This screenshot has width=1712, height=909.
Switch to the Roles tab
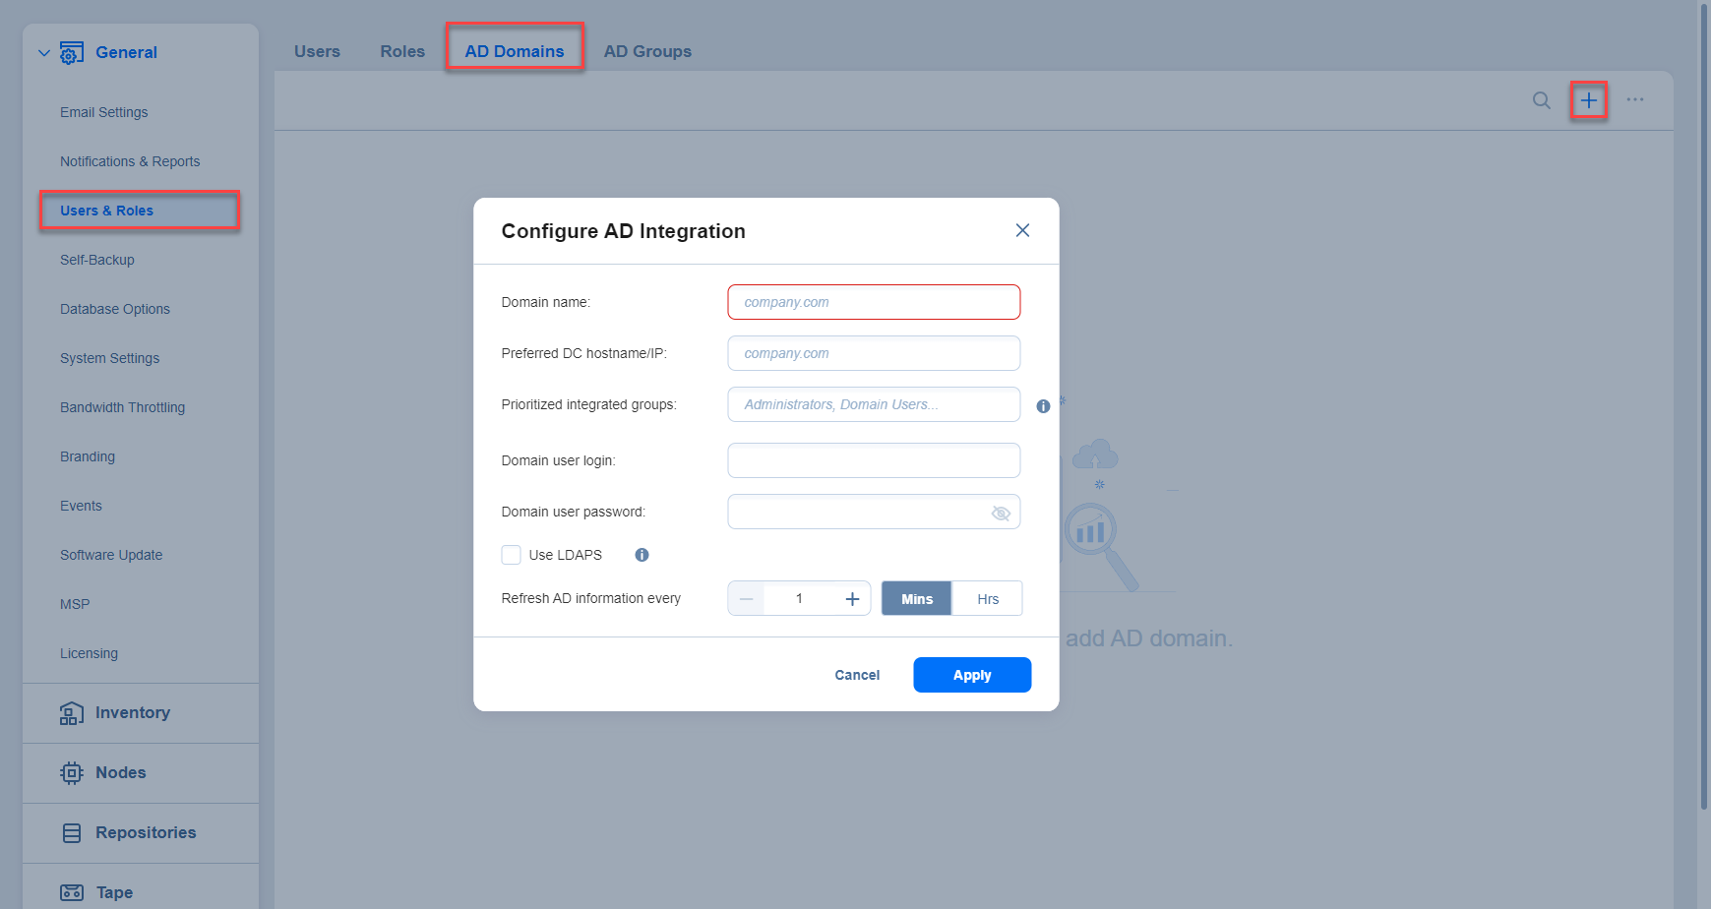pos(401,50)
